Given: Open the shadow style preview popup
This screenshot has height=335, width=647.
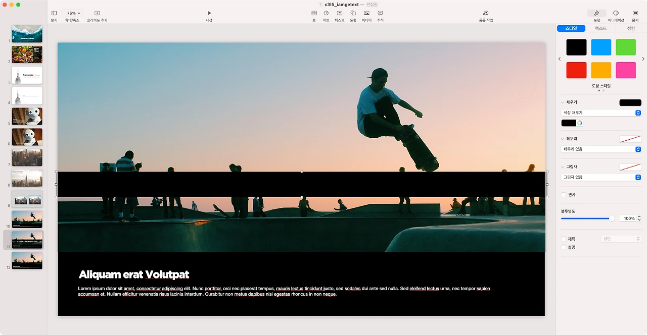Looking at the screenshot, I should (630, 166).
